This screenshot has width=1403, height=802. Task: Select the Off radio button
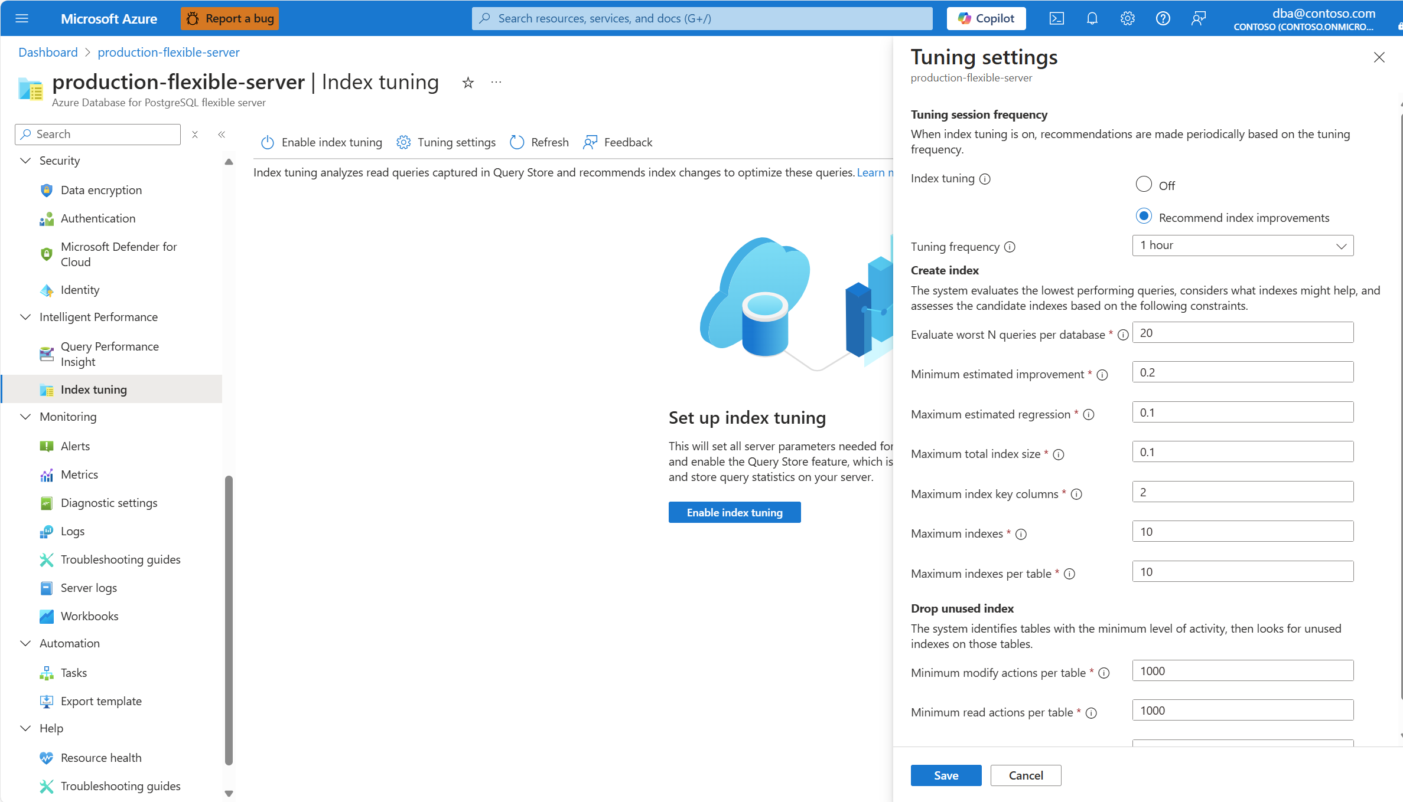pyautogui.click(x=1144, y=185)
